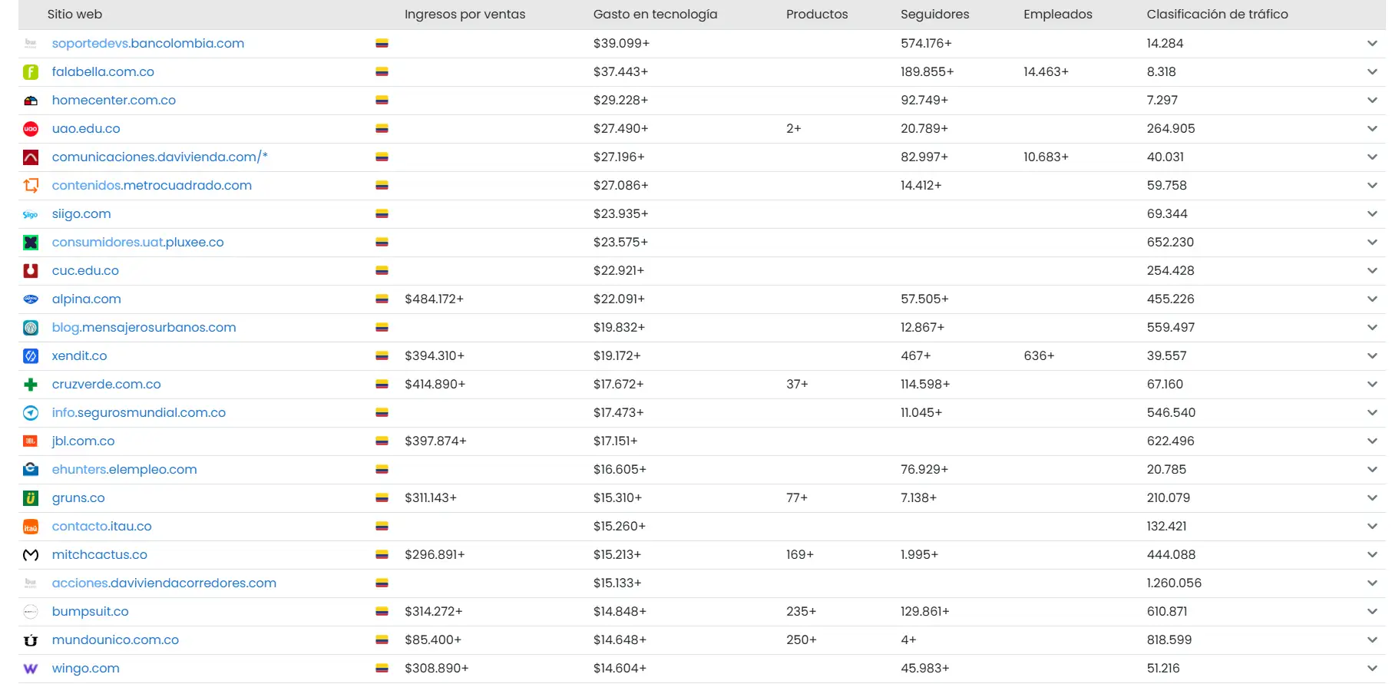Screen dimensions: 1392x684
Task: Click the uao.edu.co red round favicon
Action: [31, 129]
